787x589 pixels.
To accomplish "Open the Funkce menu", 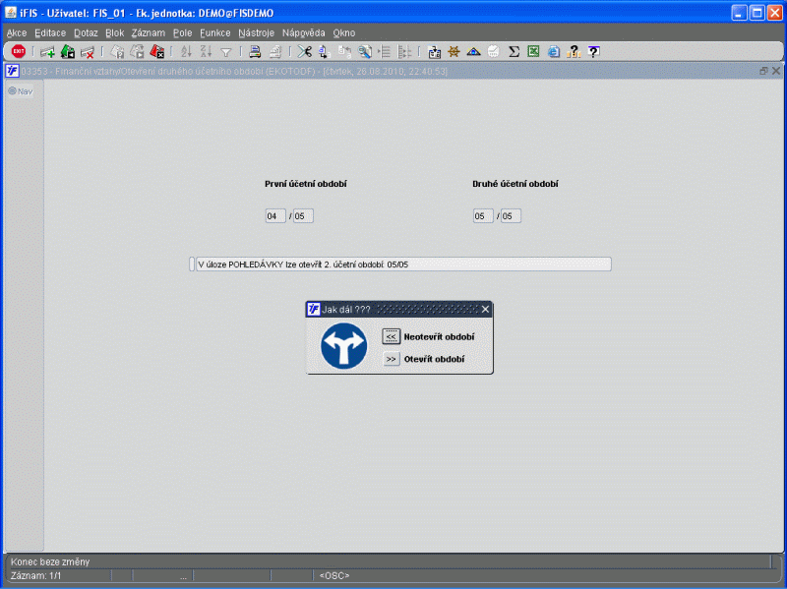I will [x=214, y=33].
